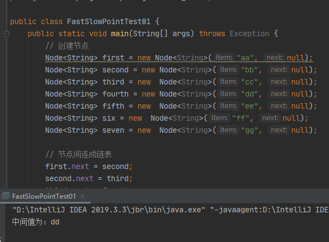Click the string literal "ff"
329x242 pixels.
241,119
